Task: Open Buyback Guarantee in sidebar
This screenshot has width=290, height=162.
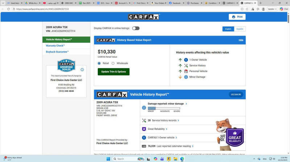Action: pos(57,52)
